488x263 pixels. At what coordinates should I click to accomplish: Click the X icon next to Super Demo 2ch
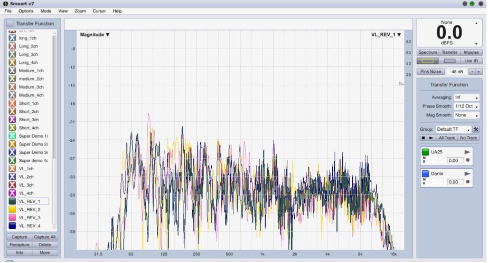pos(12,144)
